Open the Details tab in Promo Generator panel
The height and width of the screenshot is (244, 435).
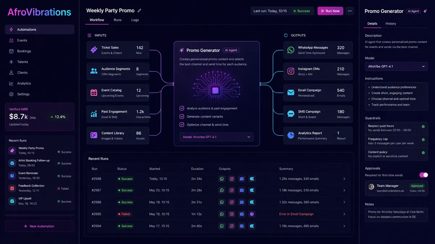click(372, 23)
